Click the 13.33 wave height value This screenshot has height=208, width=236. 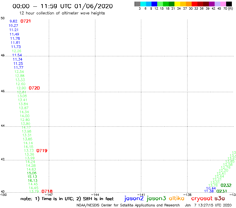(20, 80)
